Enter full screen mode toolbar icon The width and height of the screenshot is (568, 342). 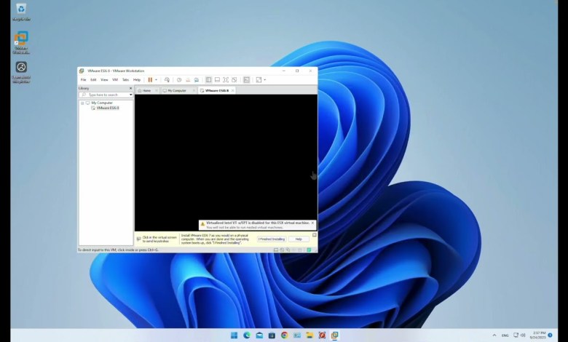226,79
